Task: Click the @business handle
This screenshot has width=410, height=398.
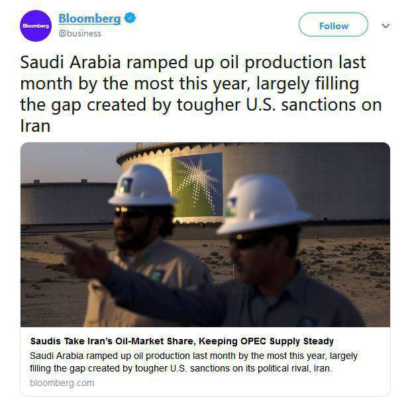Action: (x=80, y=33)
